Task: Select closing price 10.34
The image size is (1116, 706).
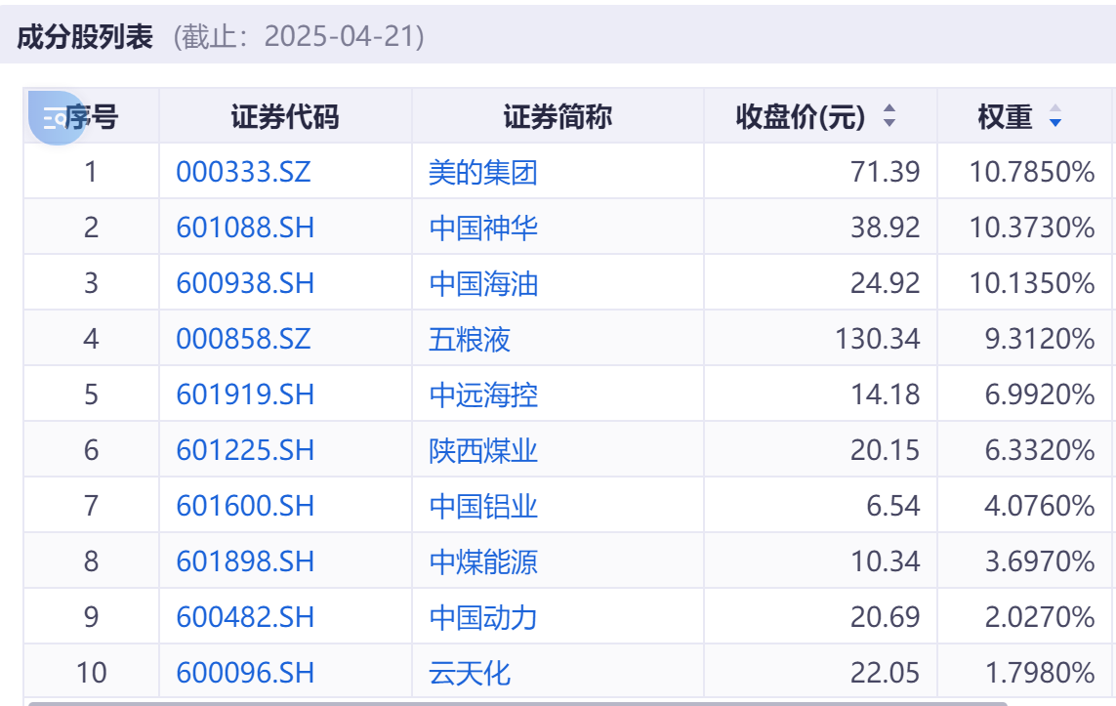Action: (886, 561)
